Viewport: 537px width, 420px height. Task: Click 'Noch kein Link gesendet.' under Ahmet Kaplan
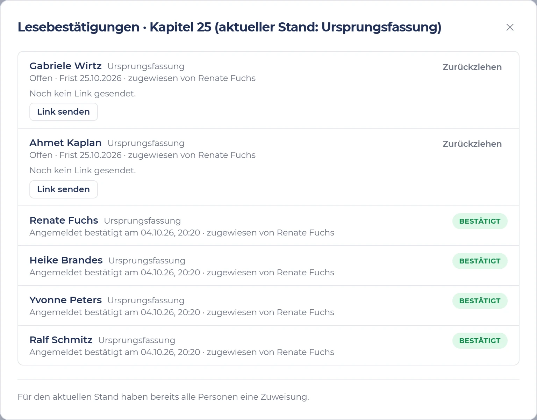(83, 171)
